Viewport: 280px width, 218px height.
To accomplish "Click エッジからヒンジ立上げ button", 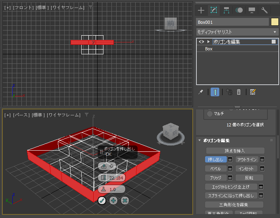I will click(x=231, y=187).
